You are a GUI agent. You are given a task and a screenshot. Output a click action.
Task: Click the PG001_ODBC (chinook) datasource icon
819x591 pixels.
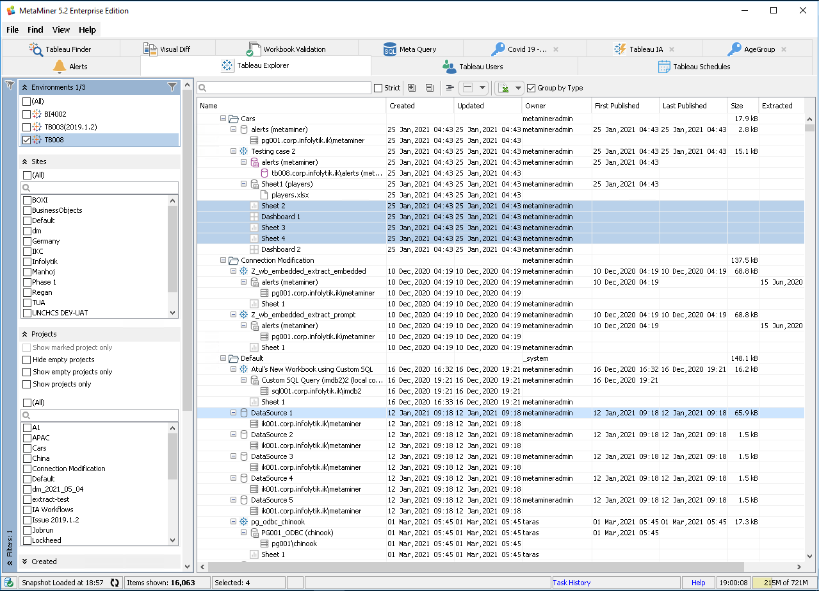point(254,533)
